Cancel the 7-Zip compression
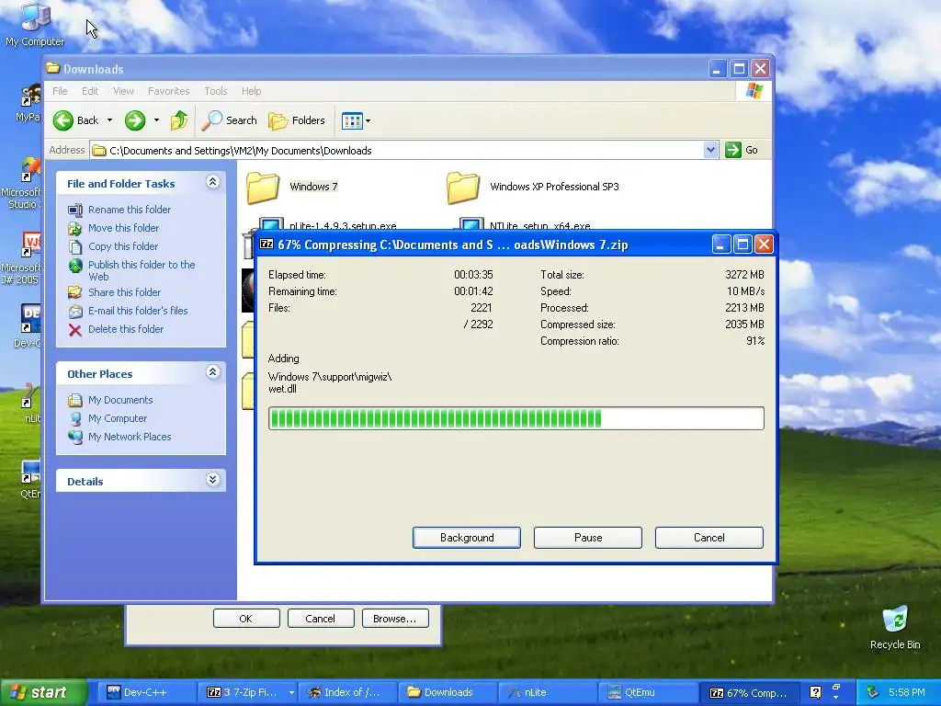The width and height of the screenshot is (941, 706). (x=709, y=538)
